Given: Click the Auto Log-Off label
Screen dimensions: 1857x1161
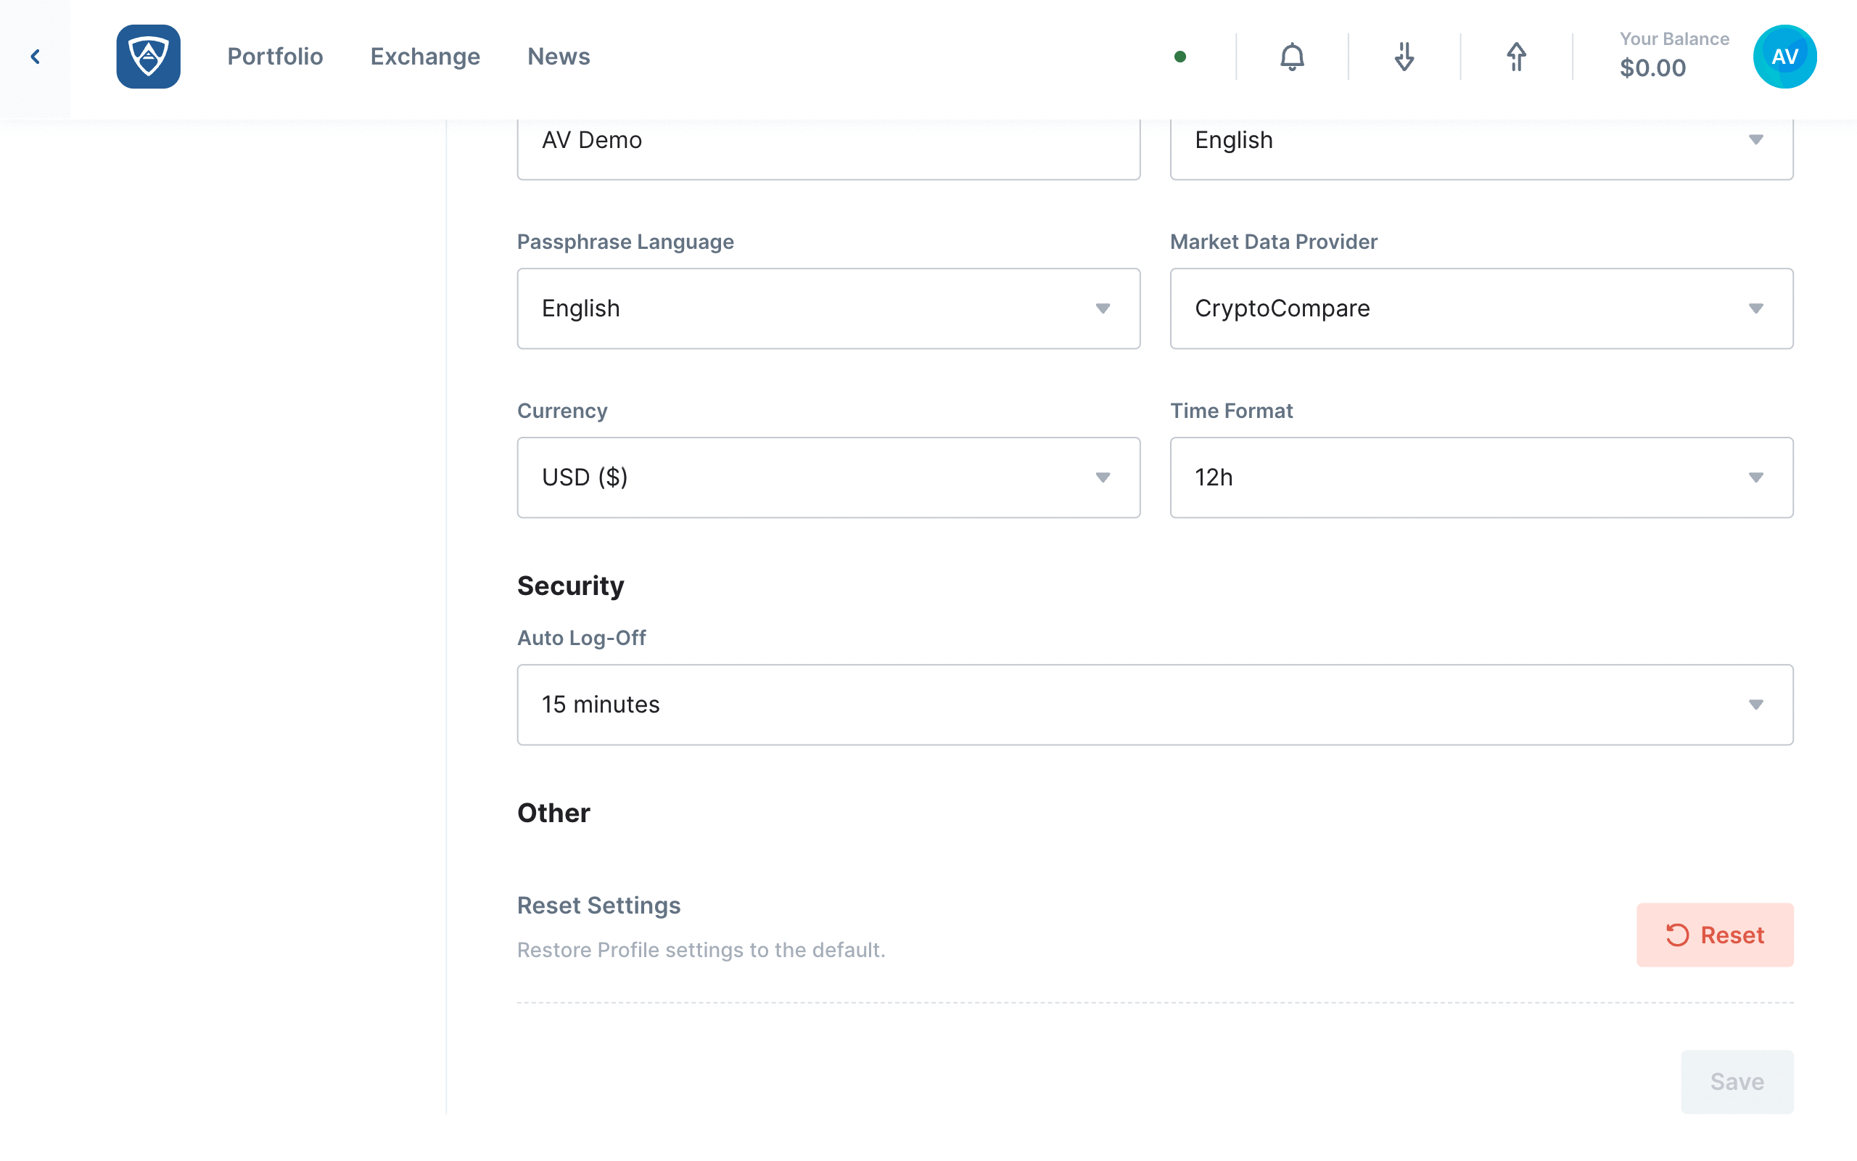Looking at the screenshot, I should (581, 638).
